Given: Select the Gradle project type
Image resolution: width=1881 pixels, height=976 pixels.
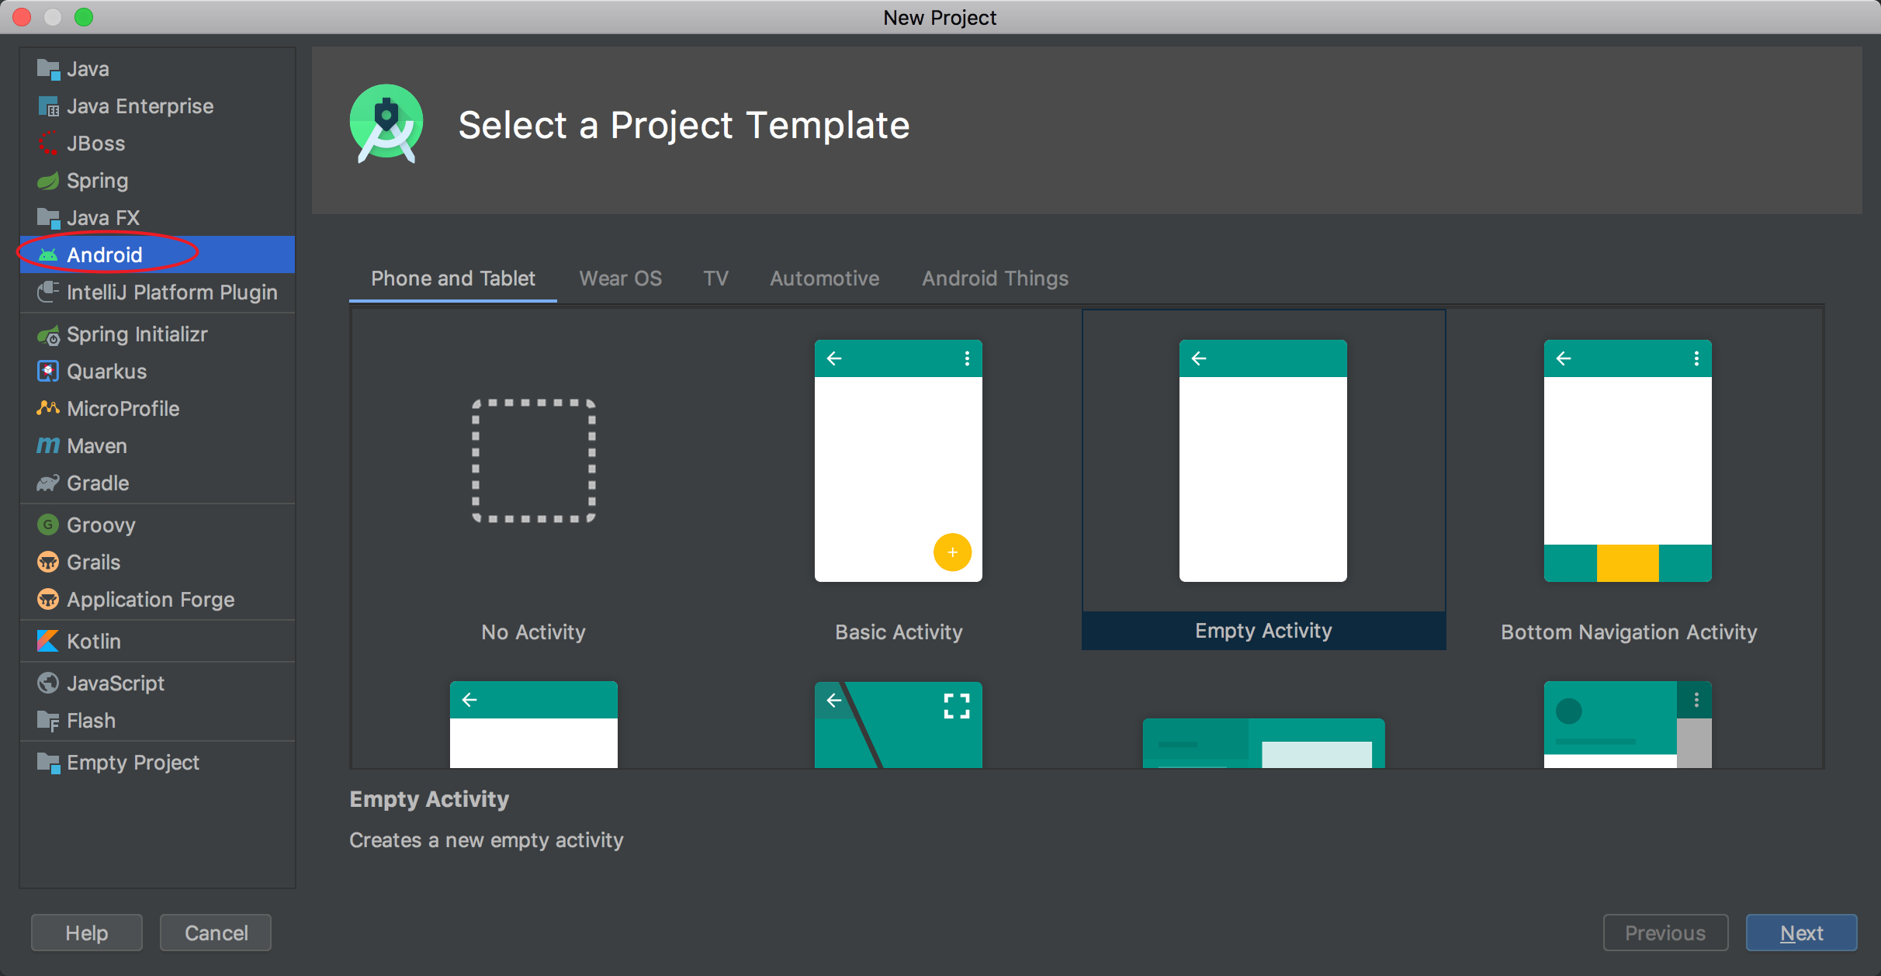Looking at the screenshot, I should (x=158, y=483).
